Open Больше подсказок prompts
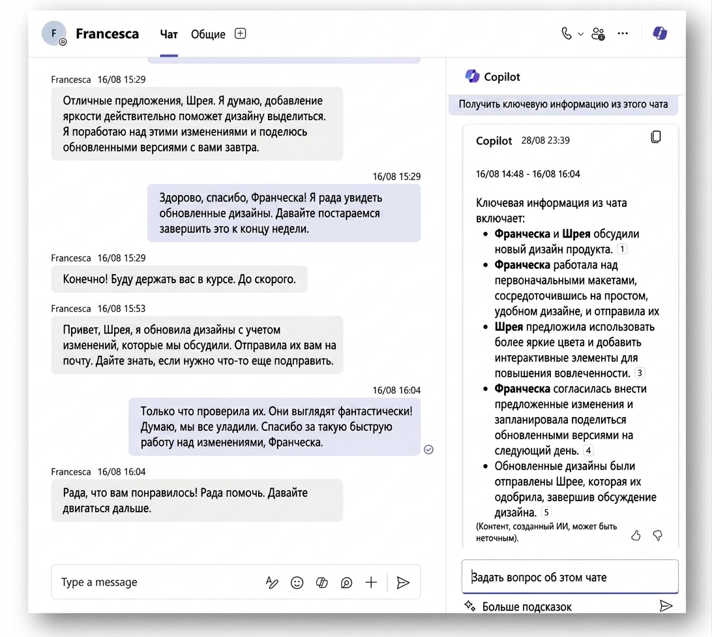The height and width of the screenshot is (637, 712). [518, 606]
